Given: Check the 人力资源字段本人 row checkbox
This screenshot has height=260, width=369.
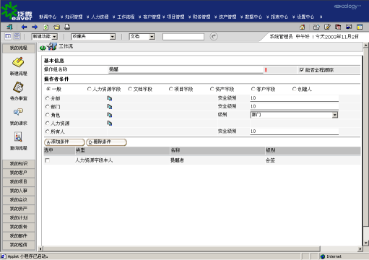Looking at the screenshot, I should click(x=48, y=160).
